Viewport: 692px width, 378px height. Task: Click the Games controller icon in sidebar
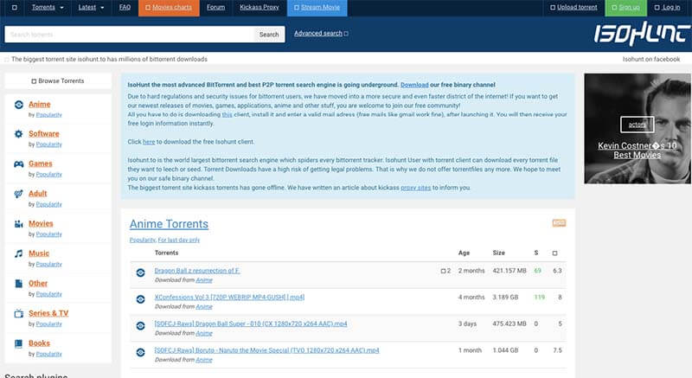[x=18, y=164]
